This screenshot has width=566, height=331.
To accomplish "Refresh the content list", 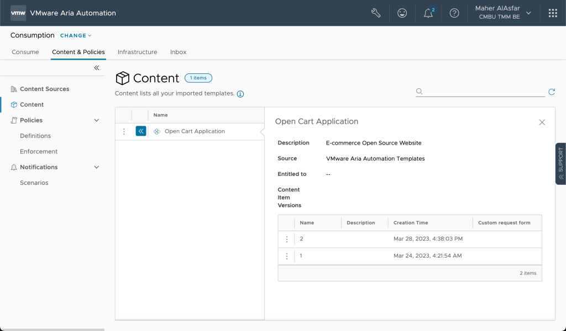I will tap(551, 92).
